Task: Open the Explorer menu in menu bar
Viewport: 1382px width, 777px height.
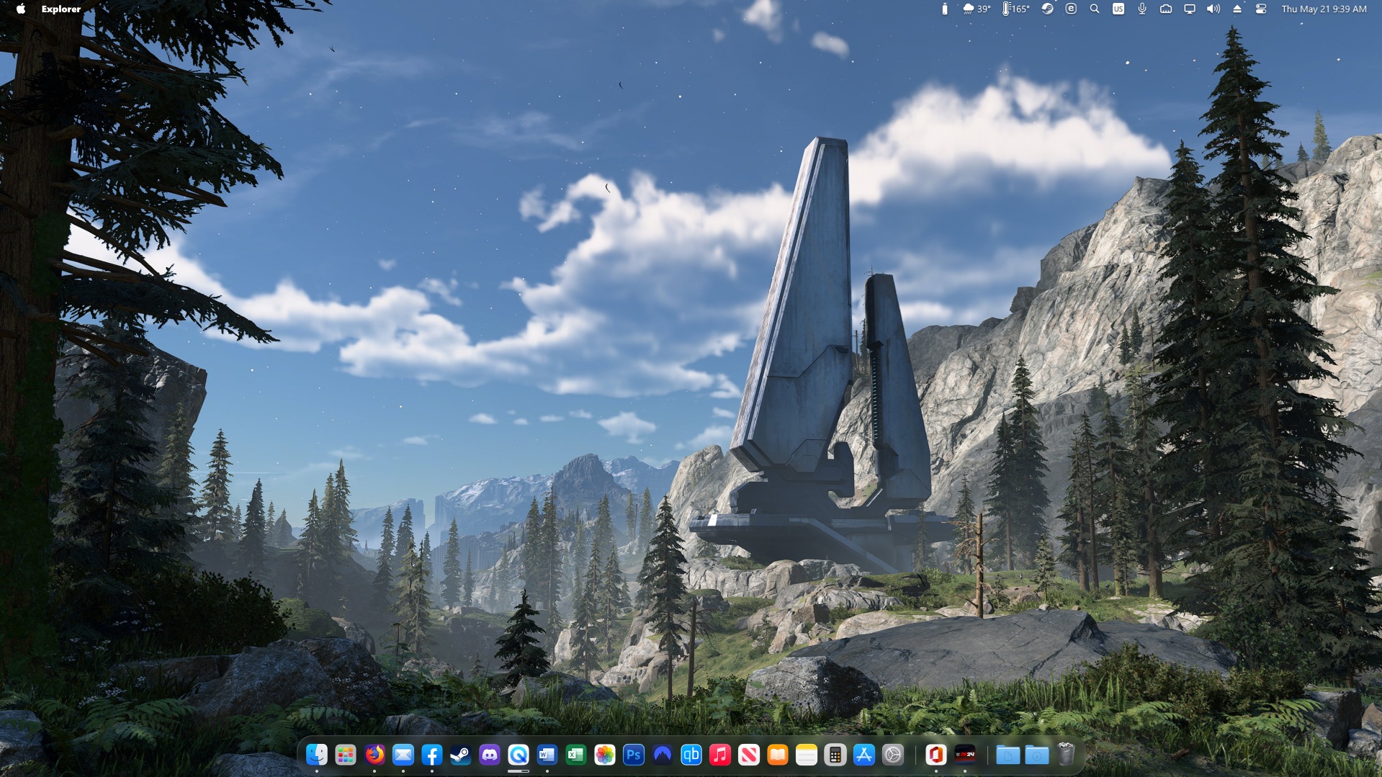Action: (60, 9)
